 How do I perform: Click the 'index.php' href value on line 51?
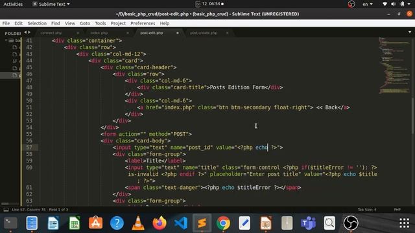pyautogui.click(x=178, y=107)
